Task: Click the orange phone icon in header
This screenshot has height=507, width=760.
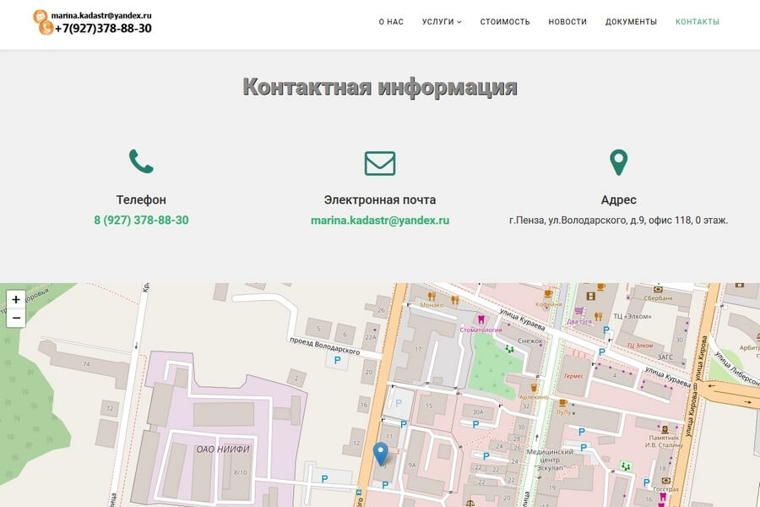Action: click(46, 28)
